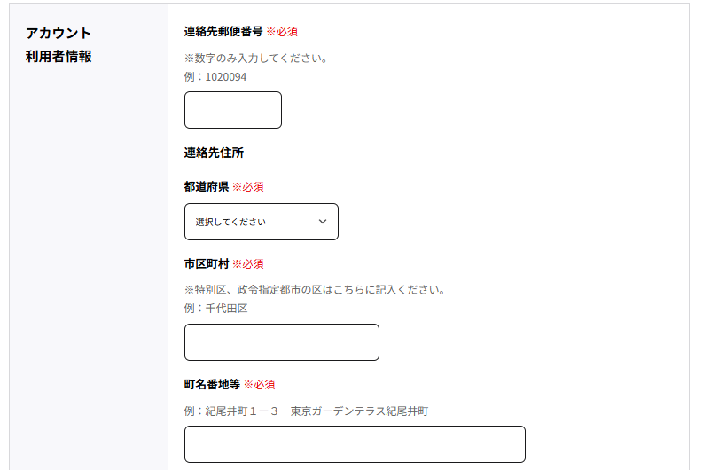Click the 連絡先郵便番号 postal code input box
The width and height of the screenshot is (703, 470).
232,110
